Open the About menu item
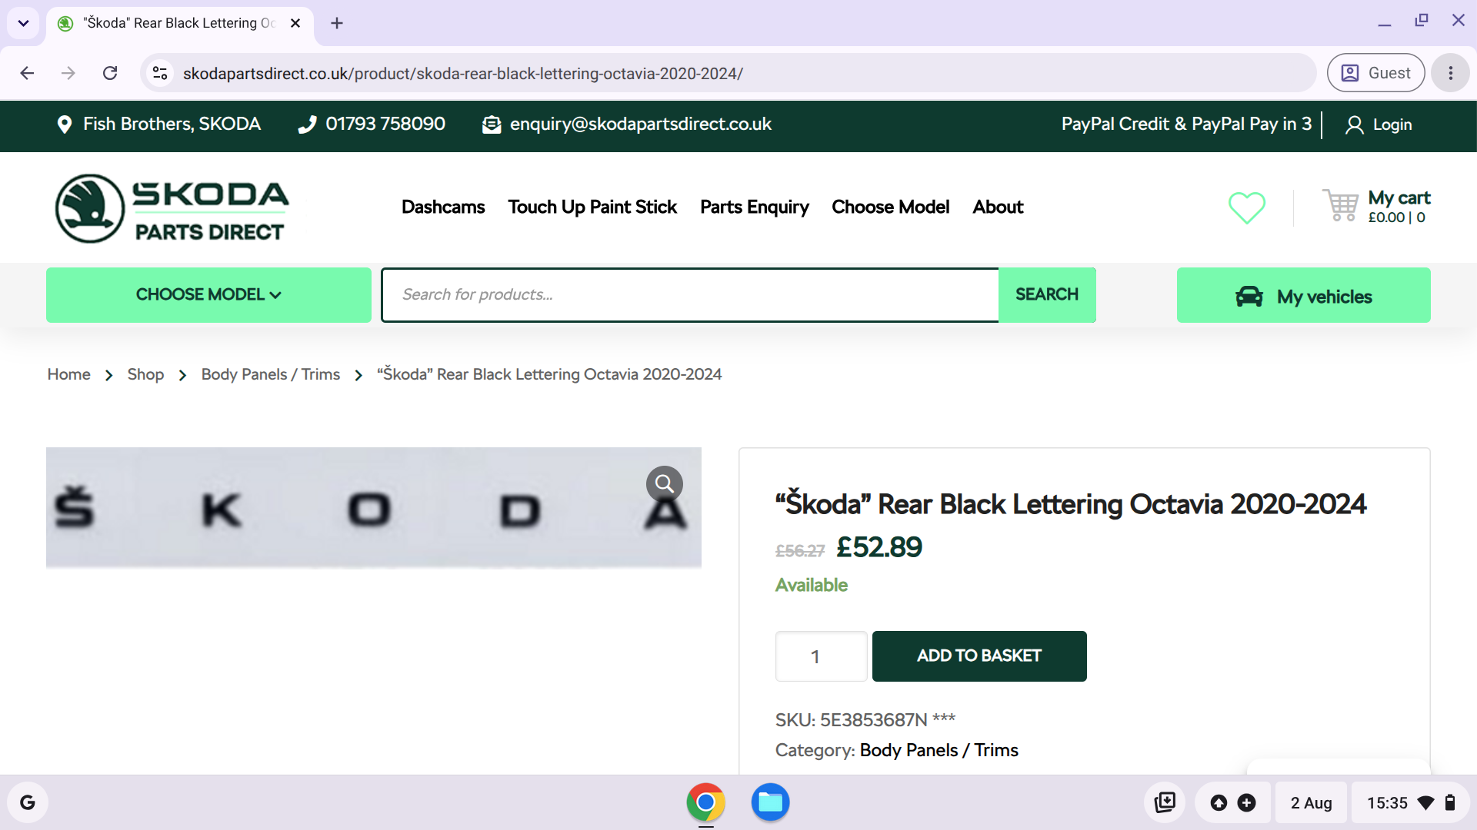 coord(998,207)
